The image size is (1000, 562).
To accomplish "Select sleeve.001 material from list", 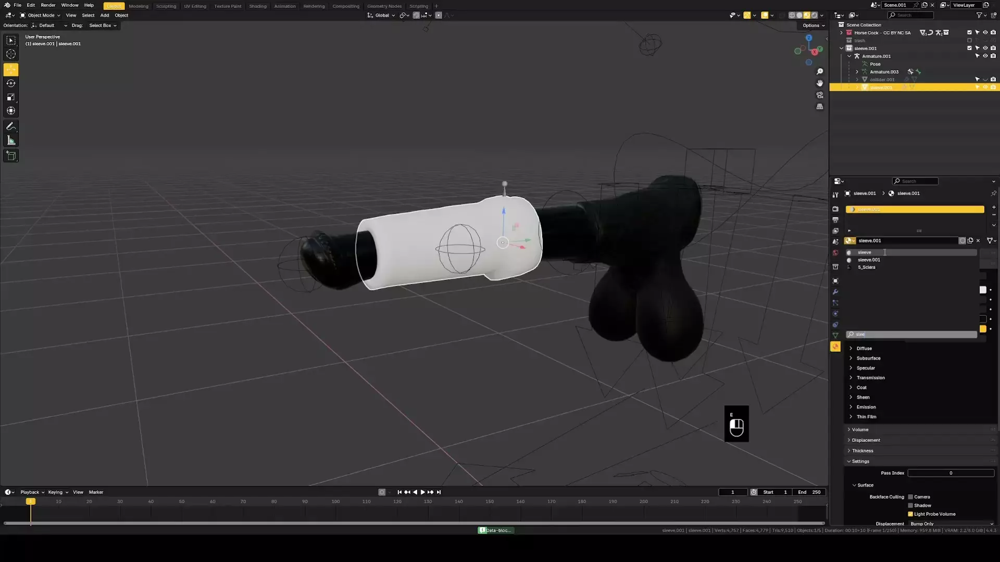I will (869, 260).
